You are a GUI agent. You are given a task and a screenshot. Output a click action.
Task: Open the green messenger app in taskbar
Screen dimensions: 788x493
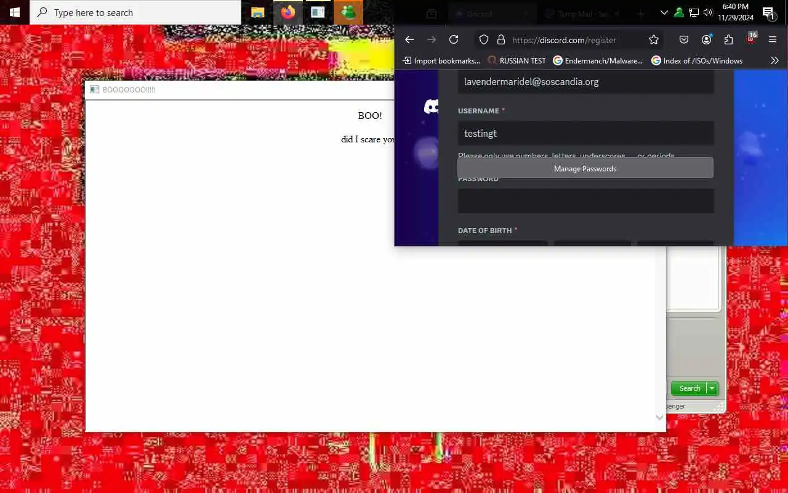[348, 12]
